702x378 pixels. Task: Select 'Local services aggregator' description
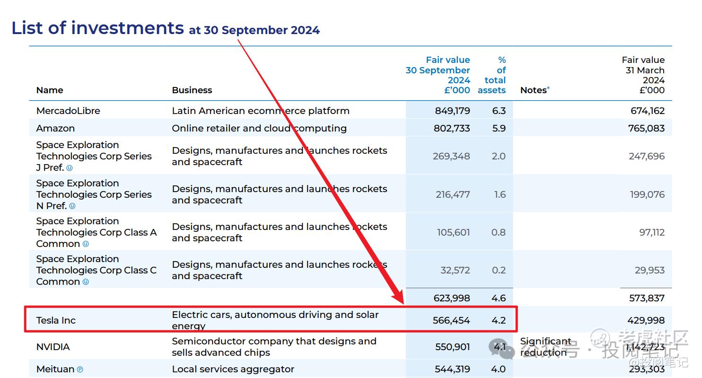pos(233,369)
